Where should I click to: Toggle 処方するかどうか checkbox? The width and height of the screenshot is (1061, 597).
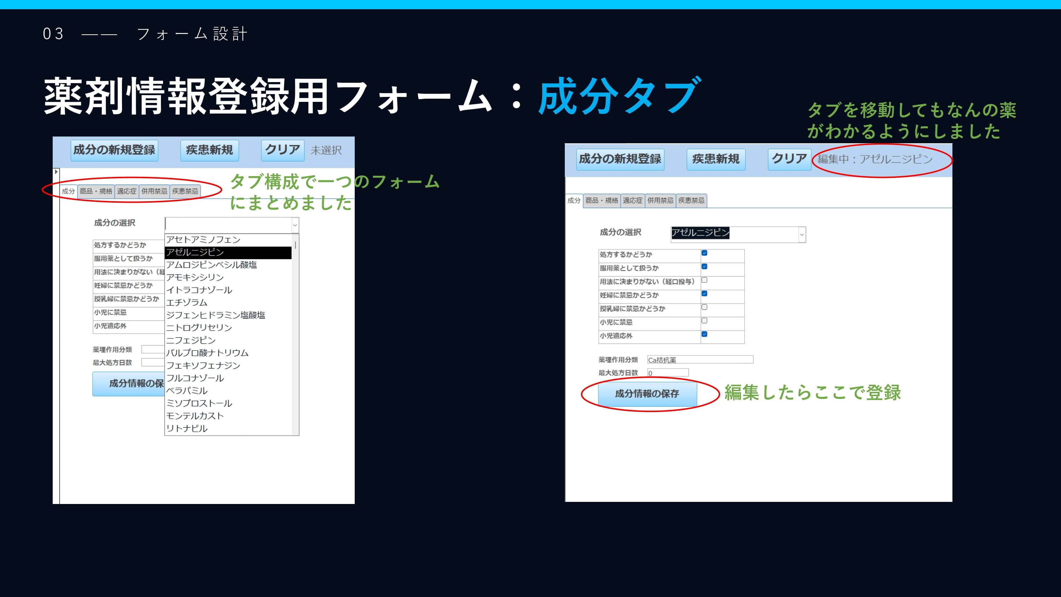coord(704,253)
